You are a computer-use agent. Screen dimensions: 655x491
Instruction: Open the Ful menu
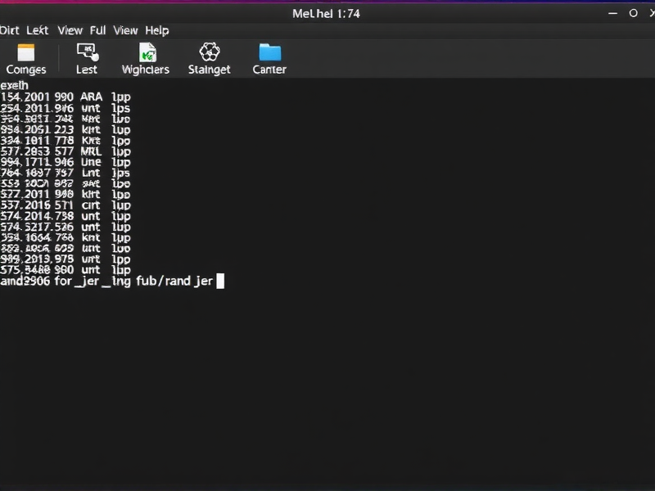point(97,30)
